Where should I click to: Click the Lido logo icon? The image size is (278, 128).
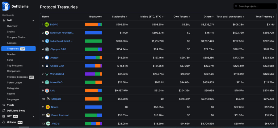47,90
